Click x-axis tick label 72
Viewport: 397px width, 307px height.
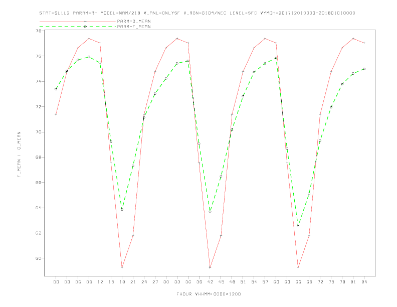[x=320, y=282]
